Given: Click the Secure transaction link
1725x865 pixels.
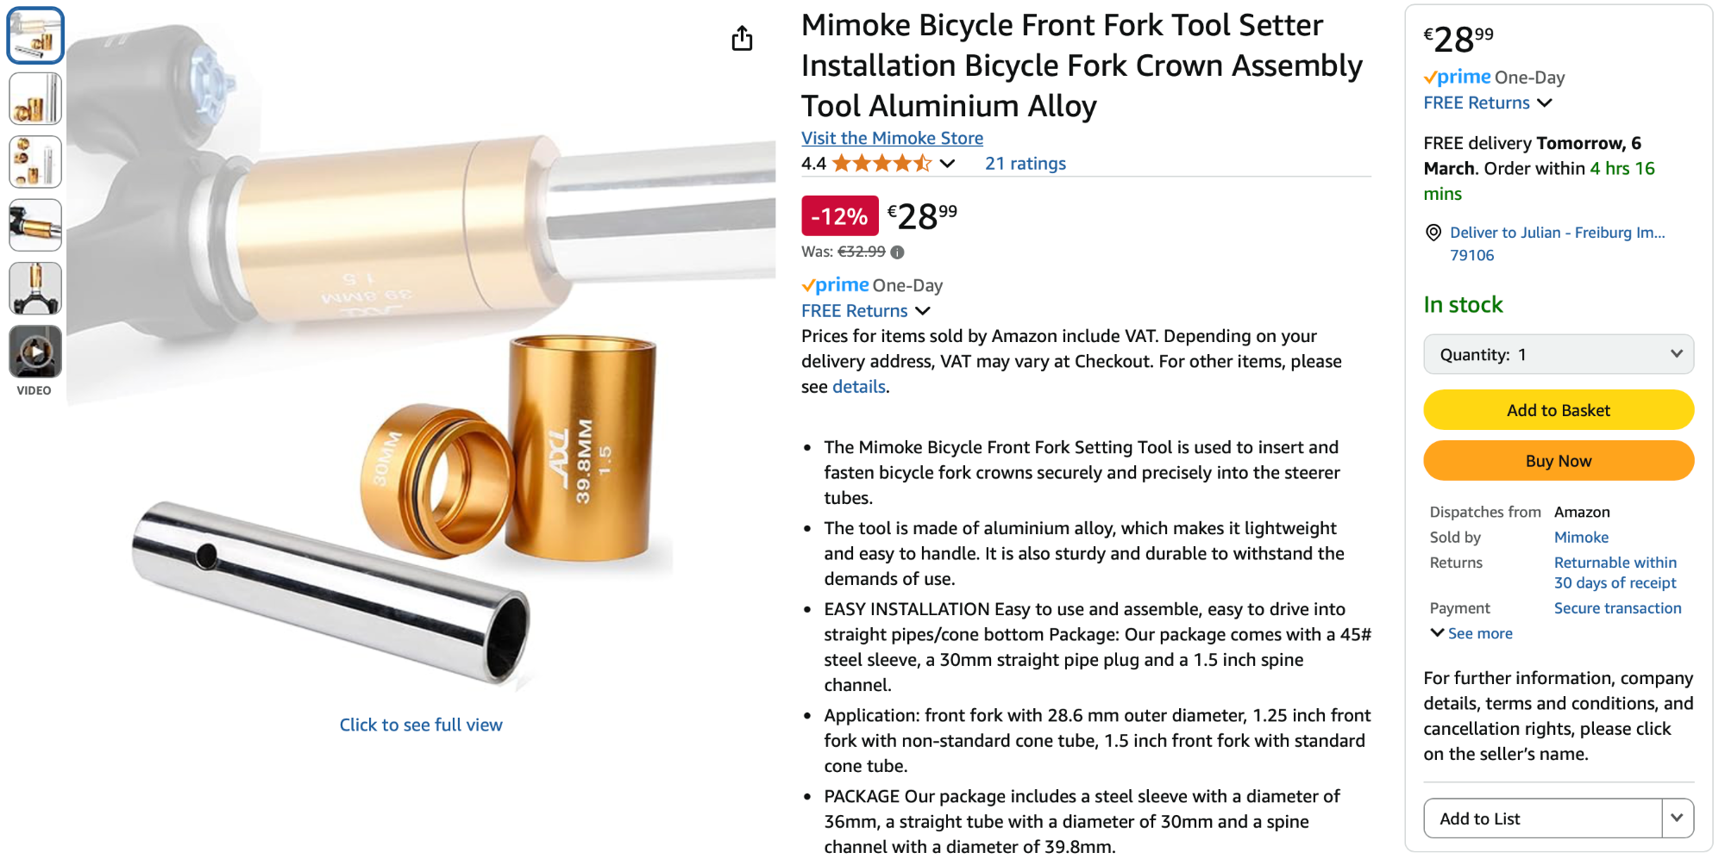Looking at the screenshot, I should [1617, 608].
